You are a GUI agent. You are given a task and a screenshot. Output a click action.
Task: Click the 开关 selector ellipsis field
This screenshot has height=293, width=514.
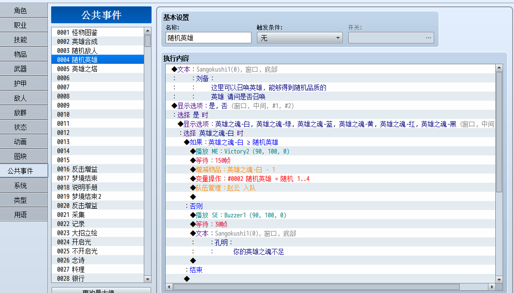391,38
